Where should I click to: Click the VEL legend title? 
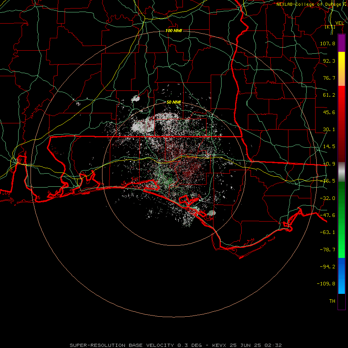pyautogui.click(x=339, y=23)
